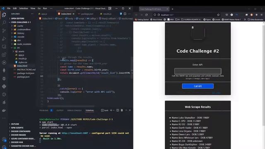Switch to the PROBLEMS panel tab
The width and height of the screenshot is (265, 149).
(44, 111)
